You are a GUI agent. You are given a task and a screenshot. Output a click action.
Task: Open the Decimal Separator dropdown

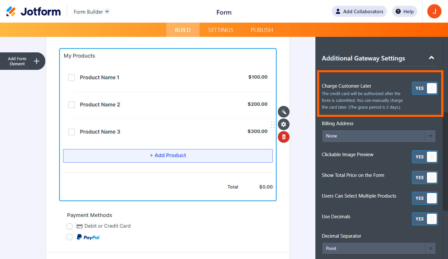pyautogui.click(x=379, y=249)
